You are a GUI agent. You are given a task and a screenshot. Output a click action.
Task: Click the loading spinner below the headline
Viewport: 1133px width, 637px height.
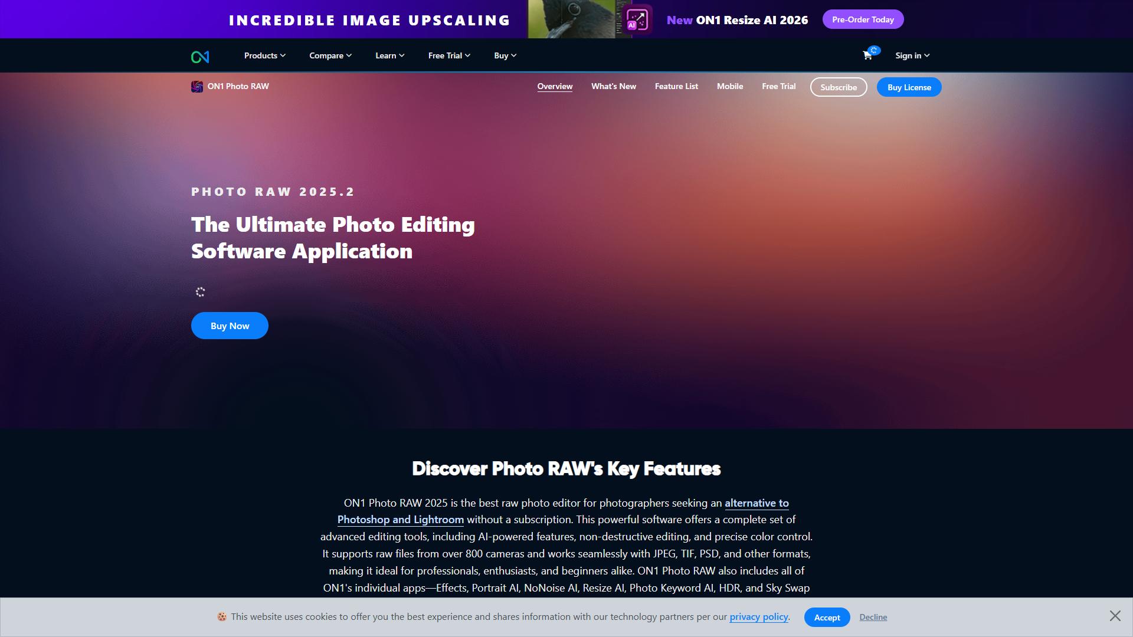pyautogui.click(x=200, y=292)
